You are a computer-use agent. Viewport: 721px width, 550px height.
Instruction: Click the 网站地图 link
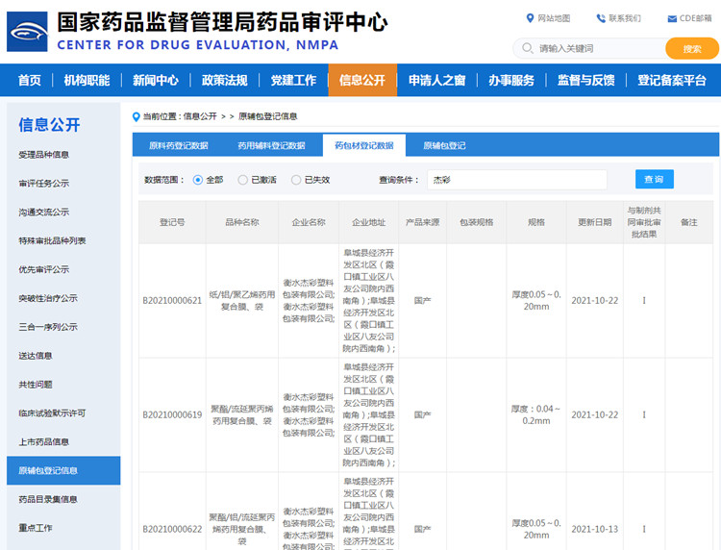click(554, 18)
